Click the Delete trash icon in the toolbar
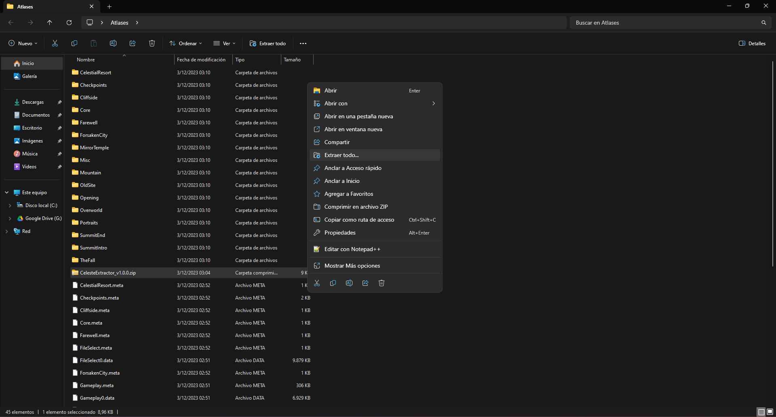This screenshot has height=417, width=776. click(152, 43)
